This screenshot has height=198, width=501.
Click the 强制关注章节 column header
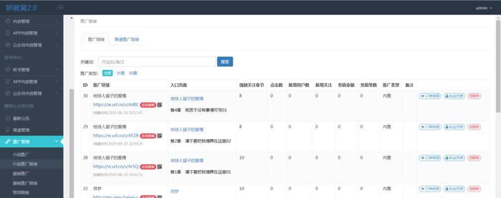[251, 85]
